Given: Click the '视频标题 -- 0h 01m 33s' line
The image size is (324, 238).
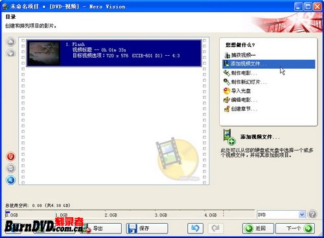Looking at the screenshot, I should (99, 50).
